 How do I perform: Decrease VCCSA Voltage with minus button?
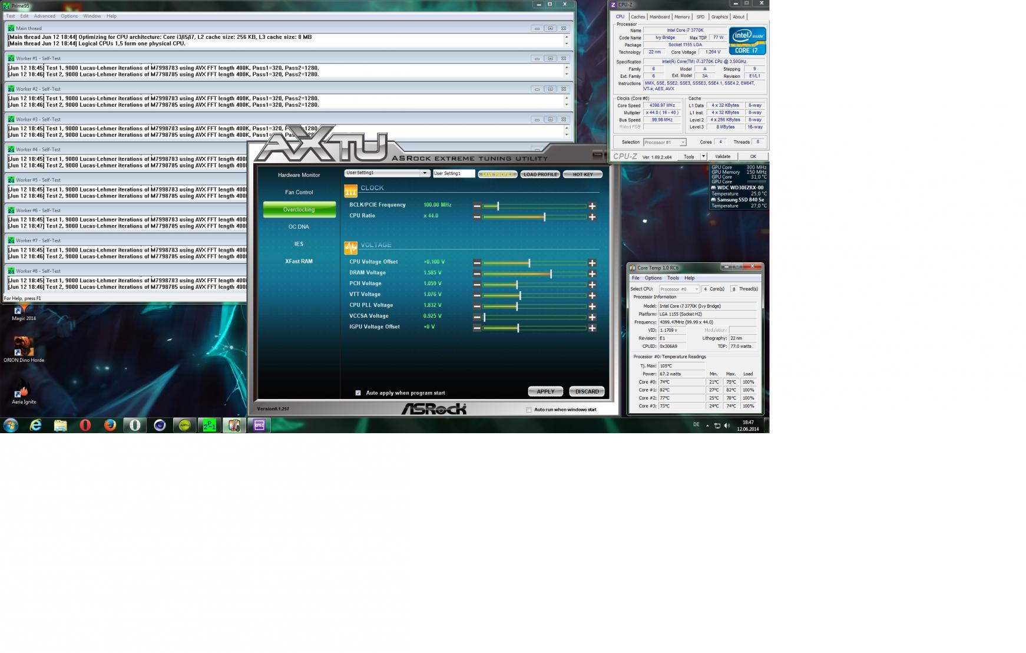(x=477, y=317)
